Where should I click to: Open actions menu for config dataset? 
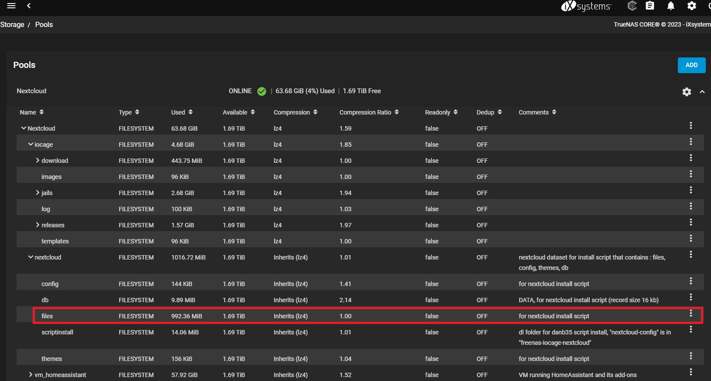tap(691, 281)
